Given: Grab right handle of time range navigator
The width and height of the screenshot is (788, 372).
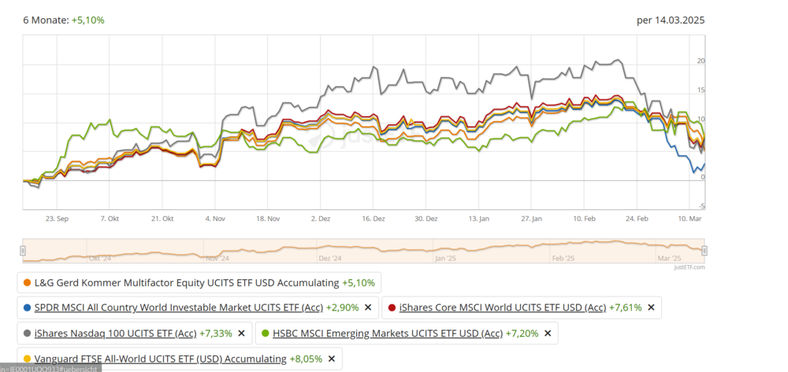Looking at the screenshot, I should pos(704,251).
